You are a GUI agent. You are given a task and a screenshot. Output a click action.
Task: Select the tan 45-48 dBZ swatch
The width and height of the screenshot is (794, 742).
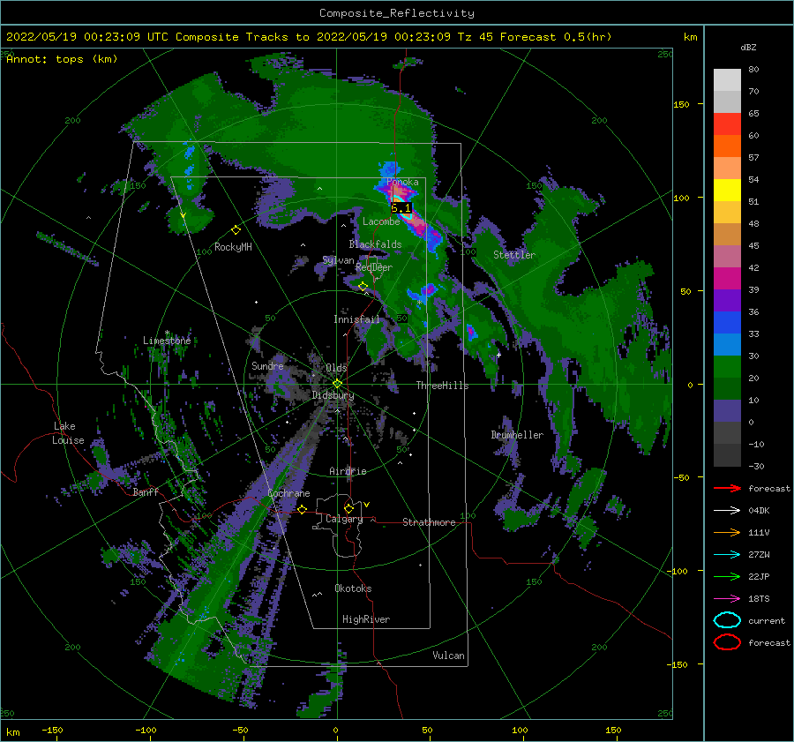727,235
